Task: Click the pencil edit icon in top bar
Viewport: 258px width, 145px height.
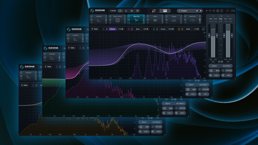Action: pos(206,11)
